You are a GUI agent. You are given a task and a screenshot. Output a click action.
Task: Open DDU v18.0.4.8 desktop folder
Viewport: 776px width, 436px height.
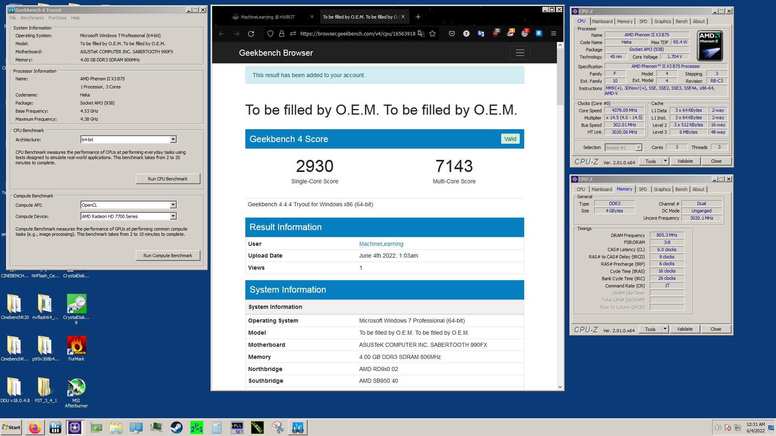click(x=15, y=390)
